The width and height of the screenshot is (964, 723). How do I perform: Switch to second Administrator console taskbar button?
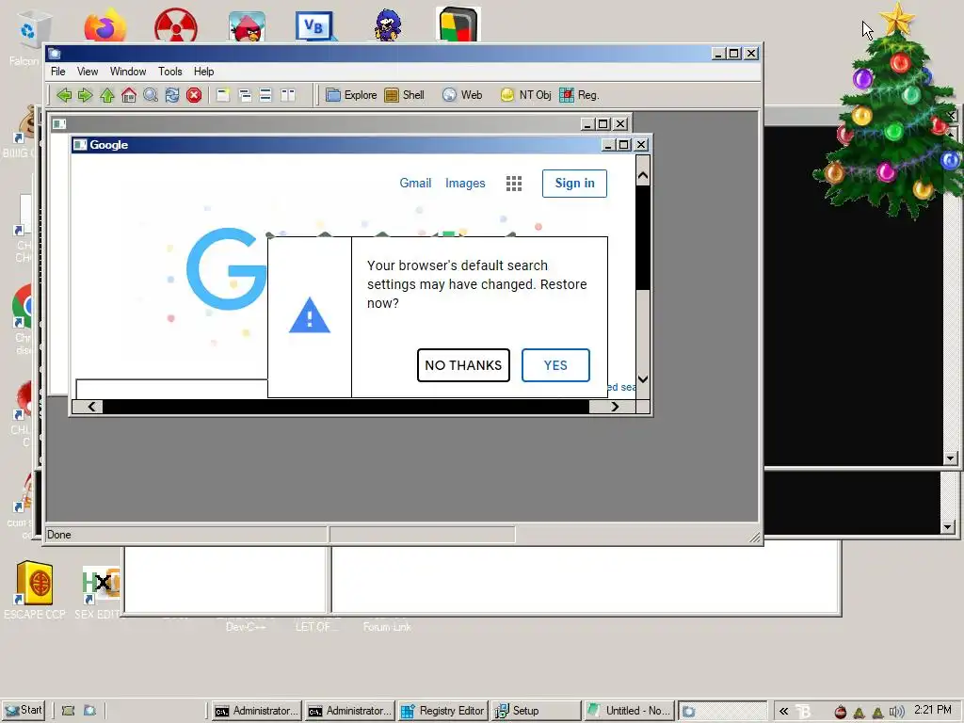coord(350,711)
